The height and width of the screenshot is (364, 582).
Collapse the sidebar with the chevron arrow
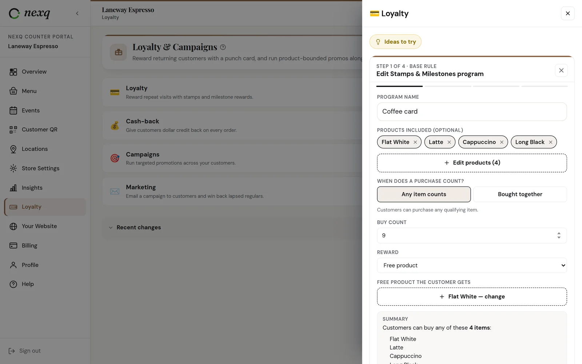click(77, 13)
